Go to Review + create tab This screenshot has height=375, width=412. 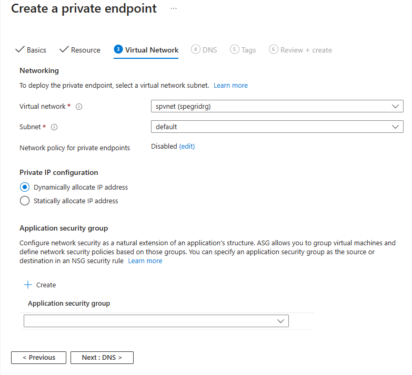(306, 50)
